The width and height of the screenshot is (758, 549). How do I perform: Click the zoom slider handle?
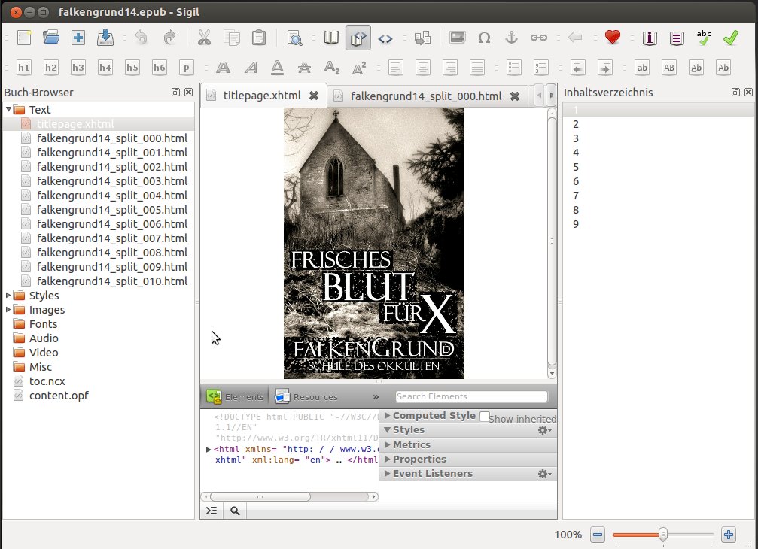pyautogui.click(x=662, y=535)
